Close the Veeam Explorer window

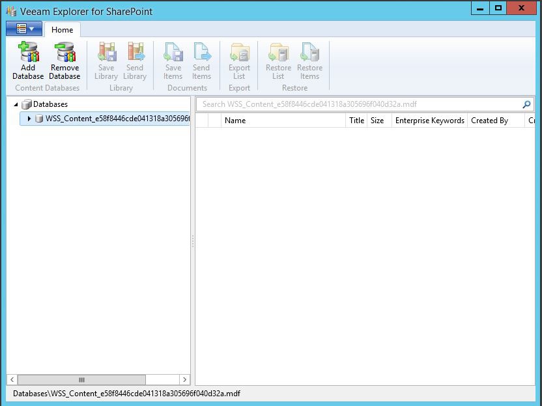(521, 8)
